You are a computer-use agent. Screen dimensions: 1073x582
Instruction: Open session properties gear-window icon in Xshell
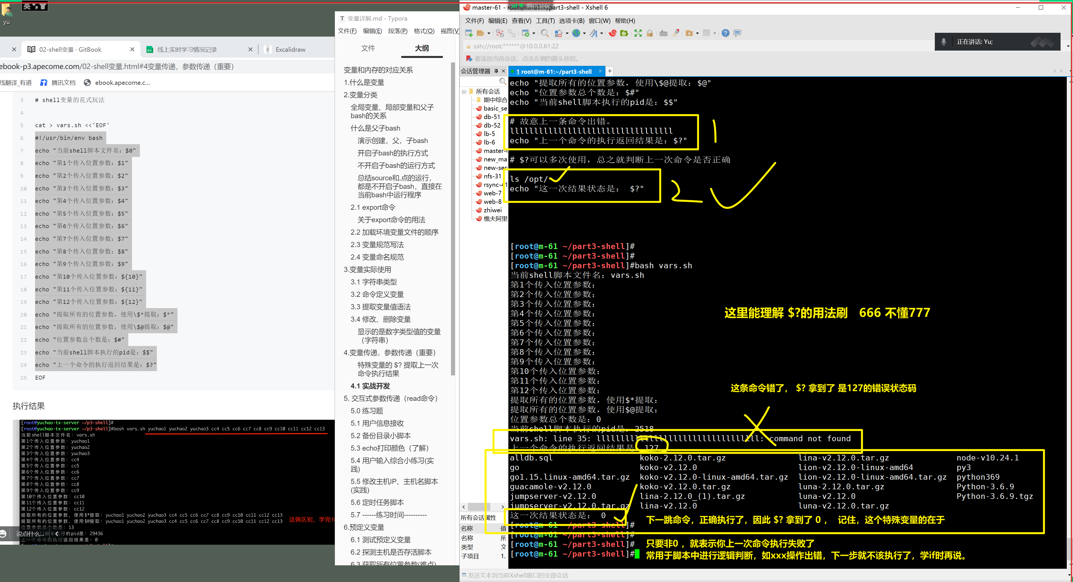(x=526, y=33)
